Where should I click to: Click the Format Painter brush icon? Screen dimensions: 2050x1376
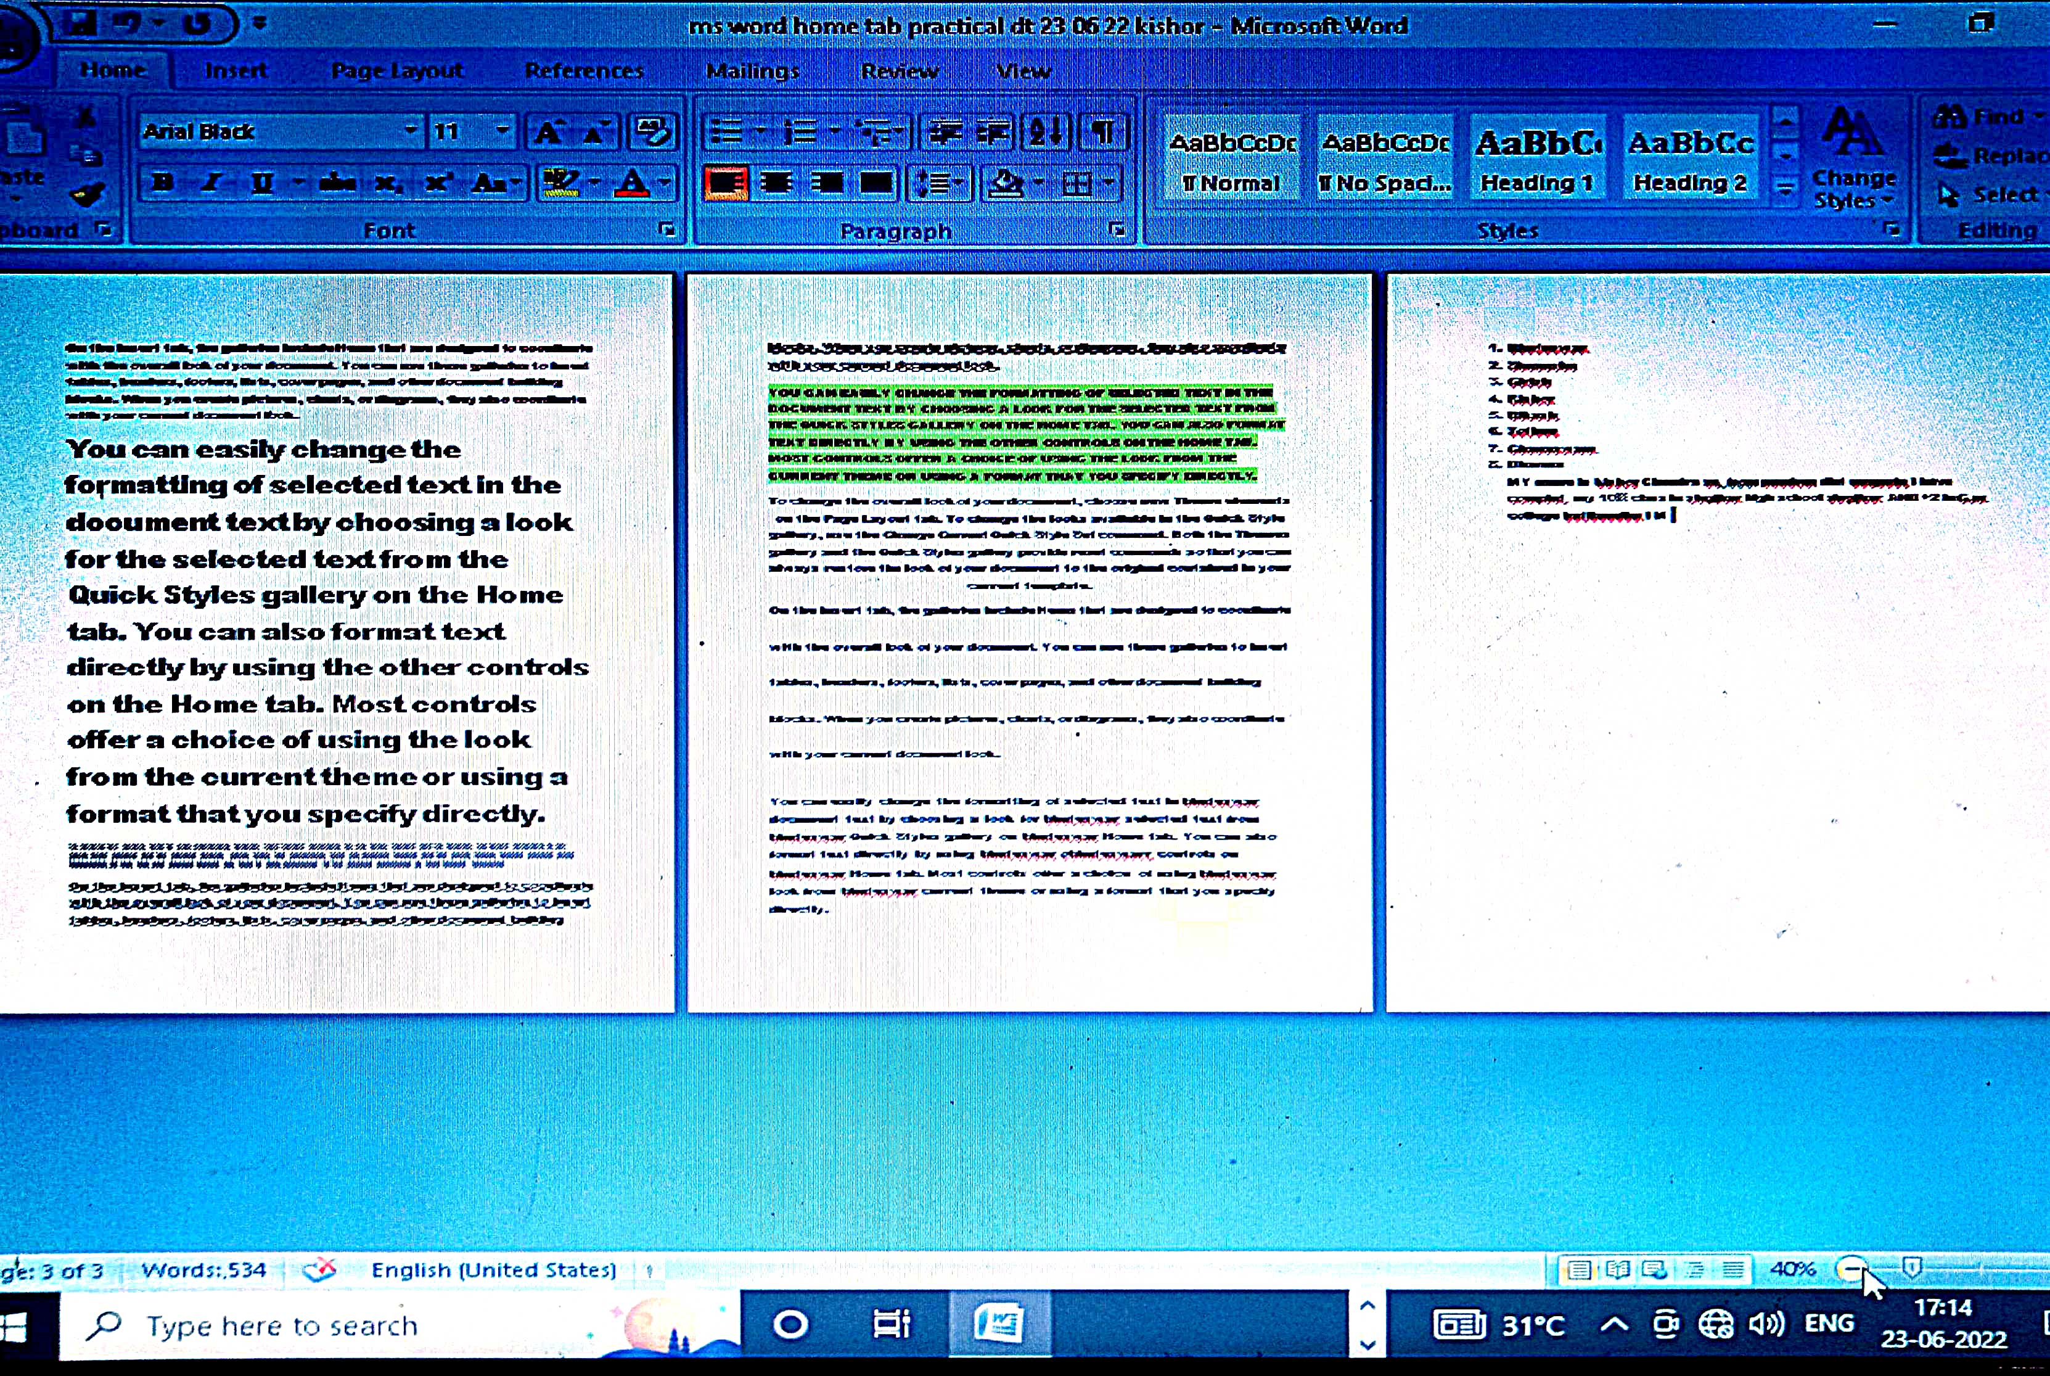coord(88,194)
